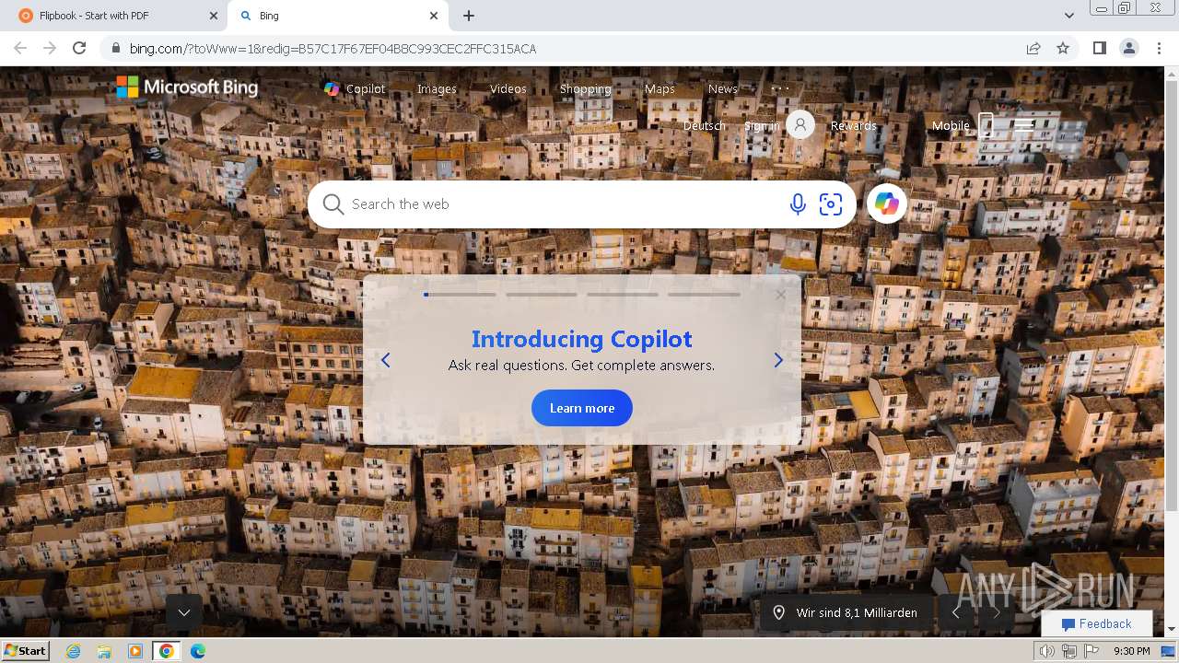The image size is (1179, 663).
Task: Open File Explorer from taskbar
Action: pos(104,651)
